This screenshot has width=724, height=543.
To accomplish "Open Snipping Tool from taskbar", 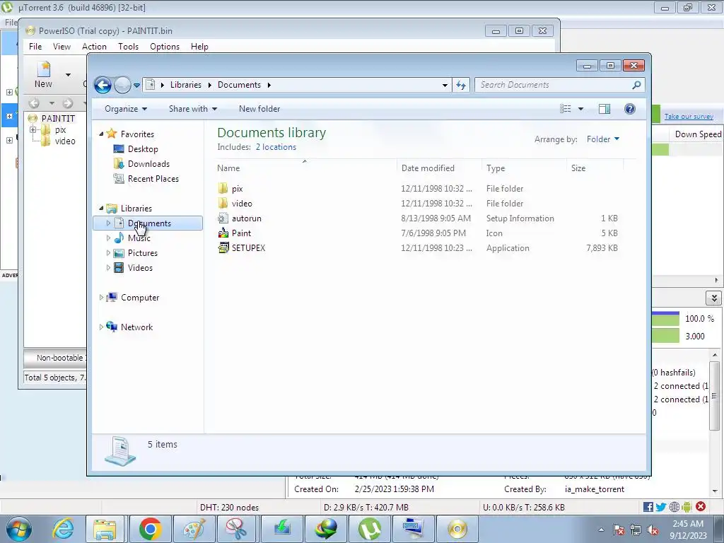I will [238, 529].
